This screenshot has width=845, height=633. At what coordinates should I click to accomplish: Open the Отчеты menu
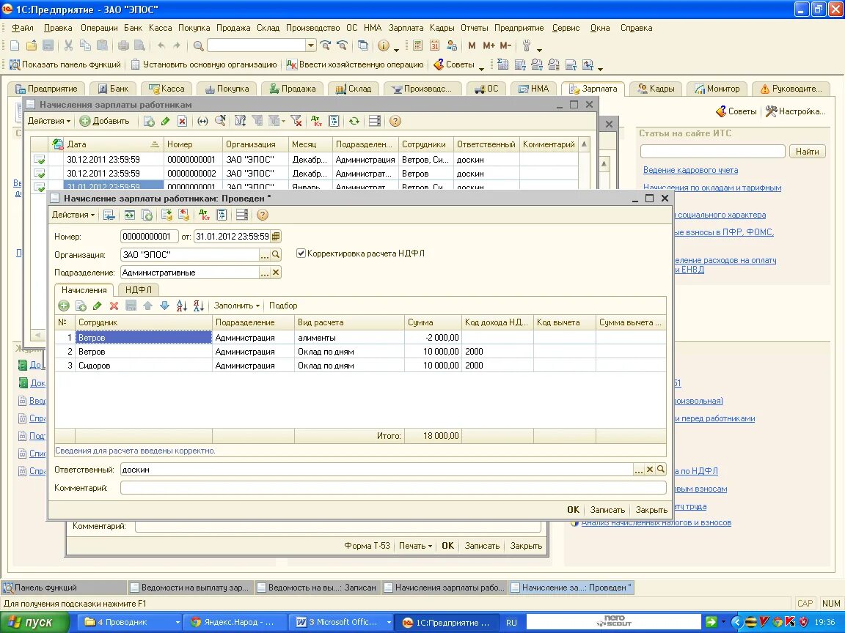tap(475, 28)
